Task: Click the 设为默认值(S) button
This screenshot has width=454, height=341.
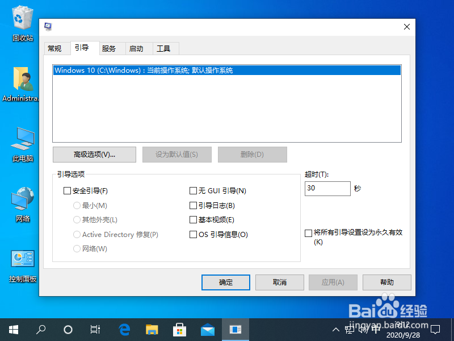Action: pyautogui.click(x=177, y=155)
